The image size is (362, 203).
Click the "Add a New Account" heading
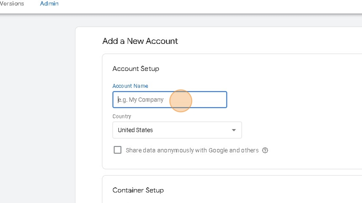coord(140,41)
